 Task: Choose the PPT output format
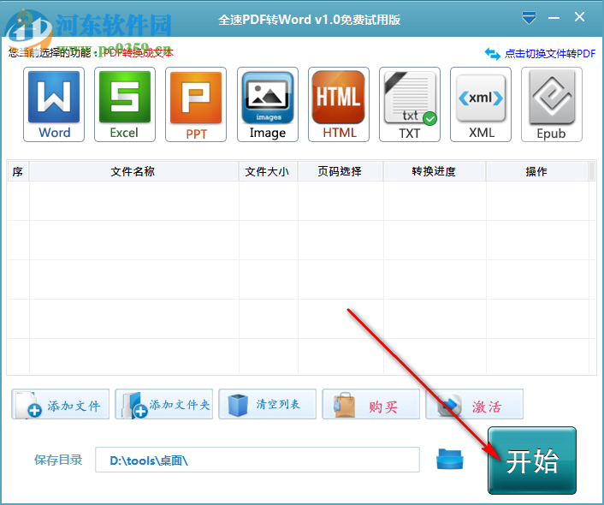click(x=196, y=104)
